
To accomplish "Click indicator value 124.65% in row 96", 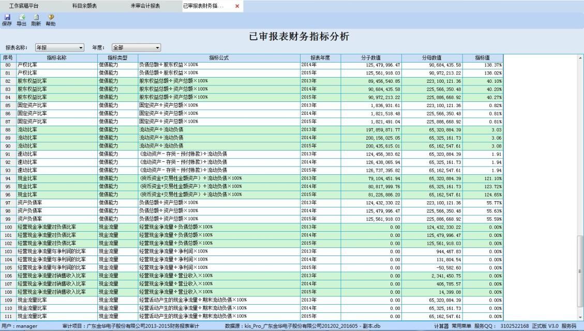I will tap(493, 195).
